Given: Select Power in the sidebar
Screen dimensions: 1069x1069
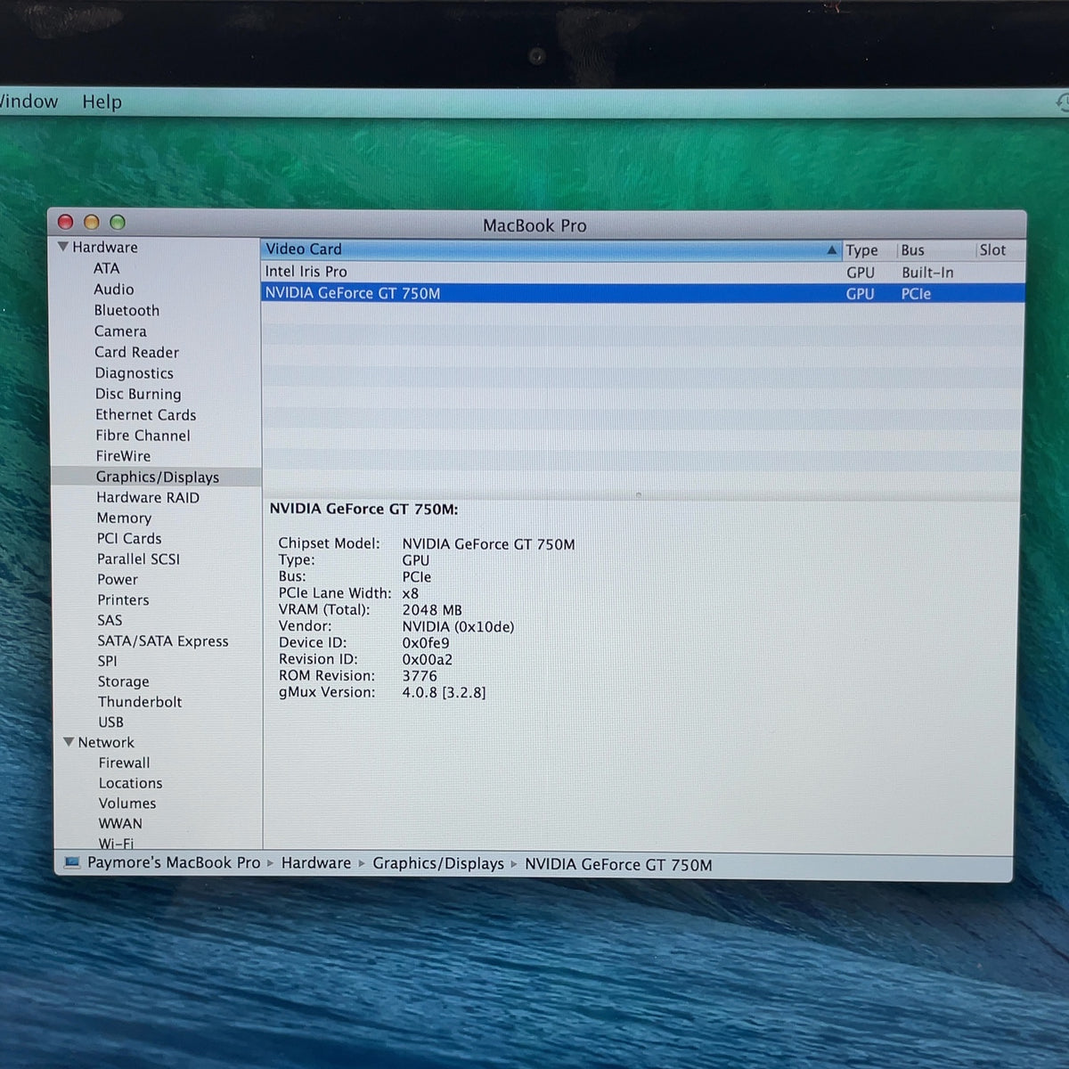Looking at the screenshot, I should click(118, 579).
